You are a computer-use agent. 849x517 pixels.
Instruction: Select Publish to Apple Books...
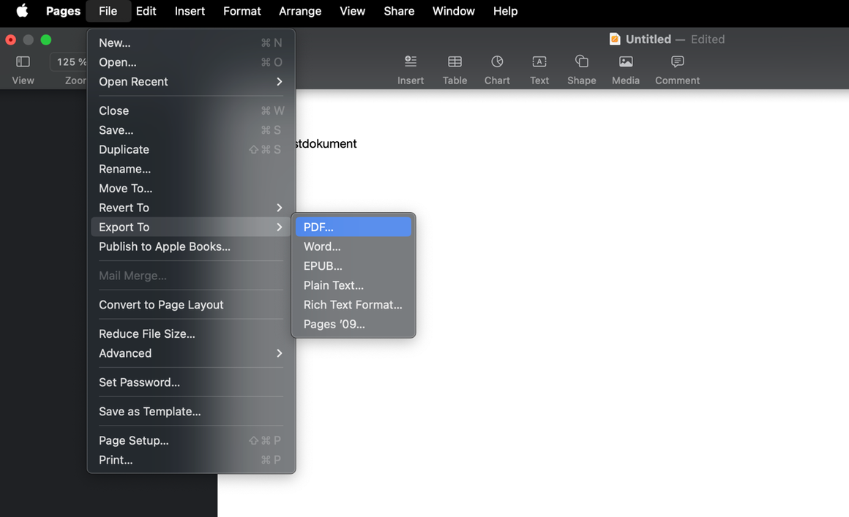coord(190,246)
